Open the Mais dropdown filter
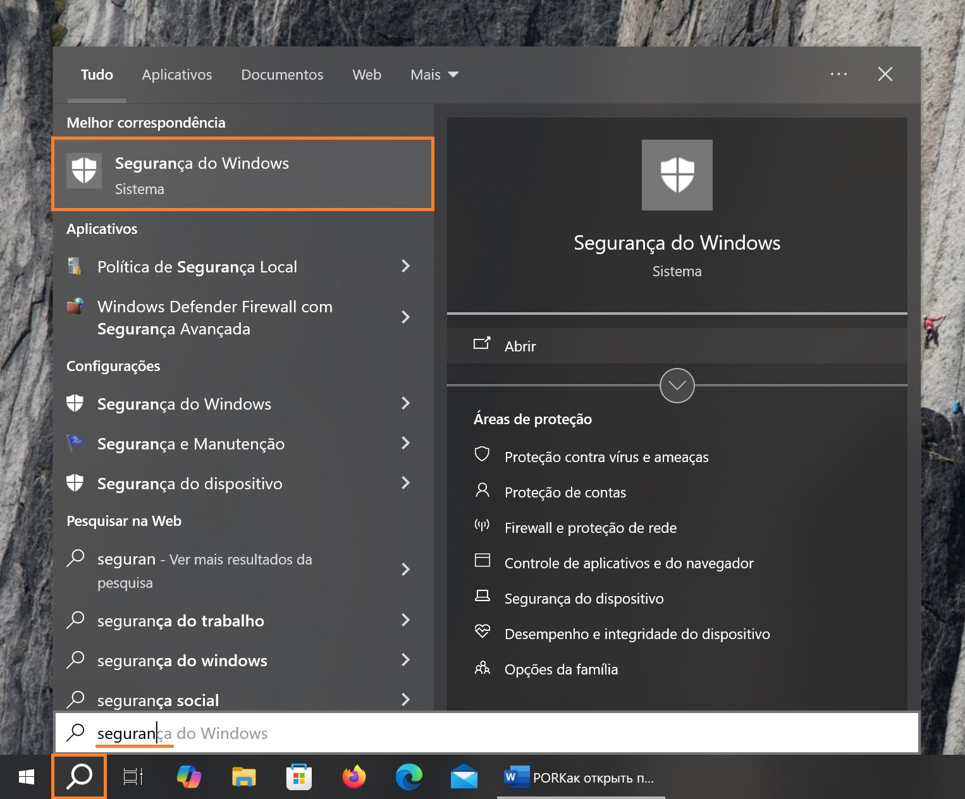Image resolution: width=965 pixels, height=799 pixels. tap(434, 75)
